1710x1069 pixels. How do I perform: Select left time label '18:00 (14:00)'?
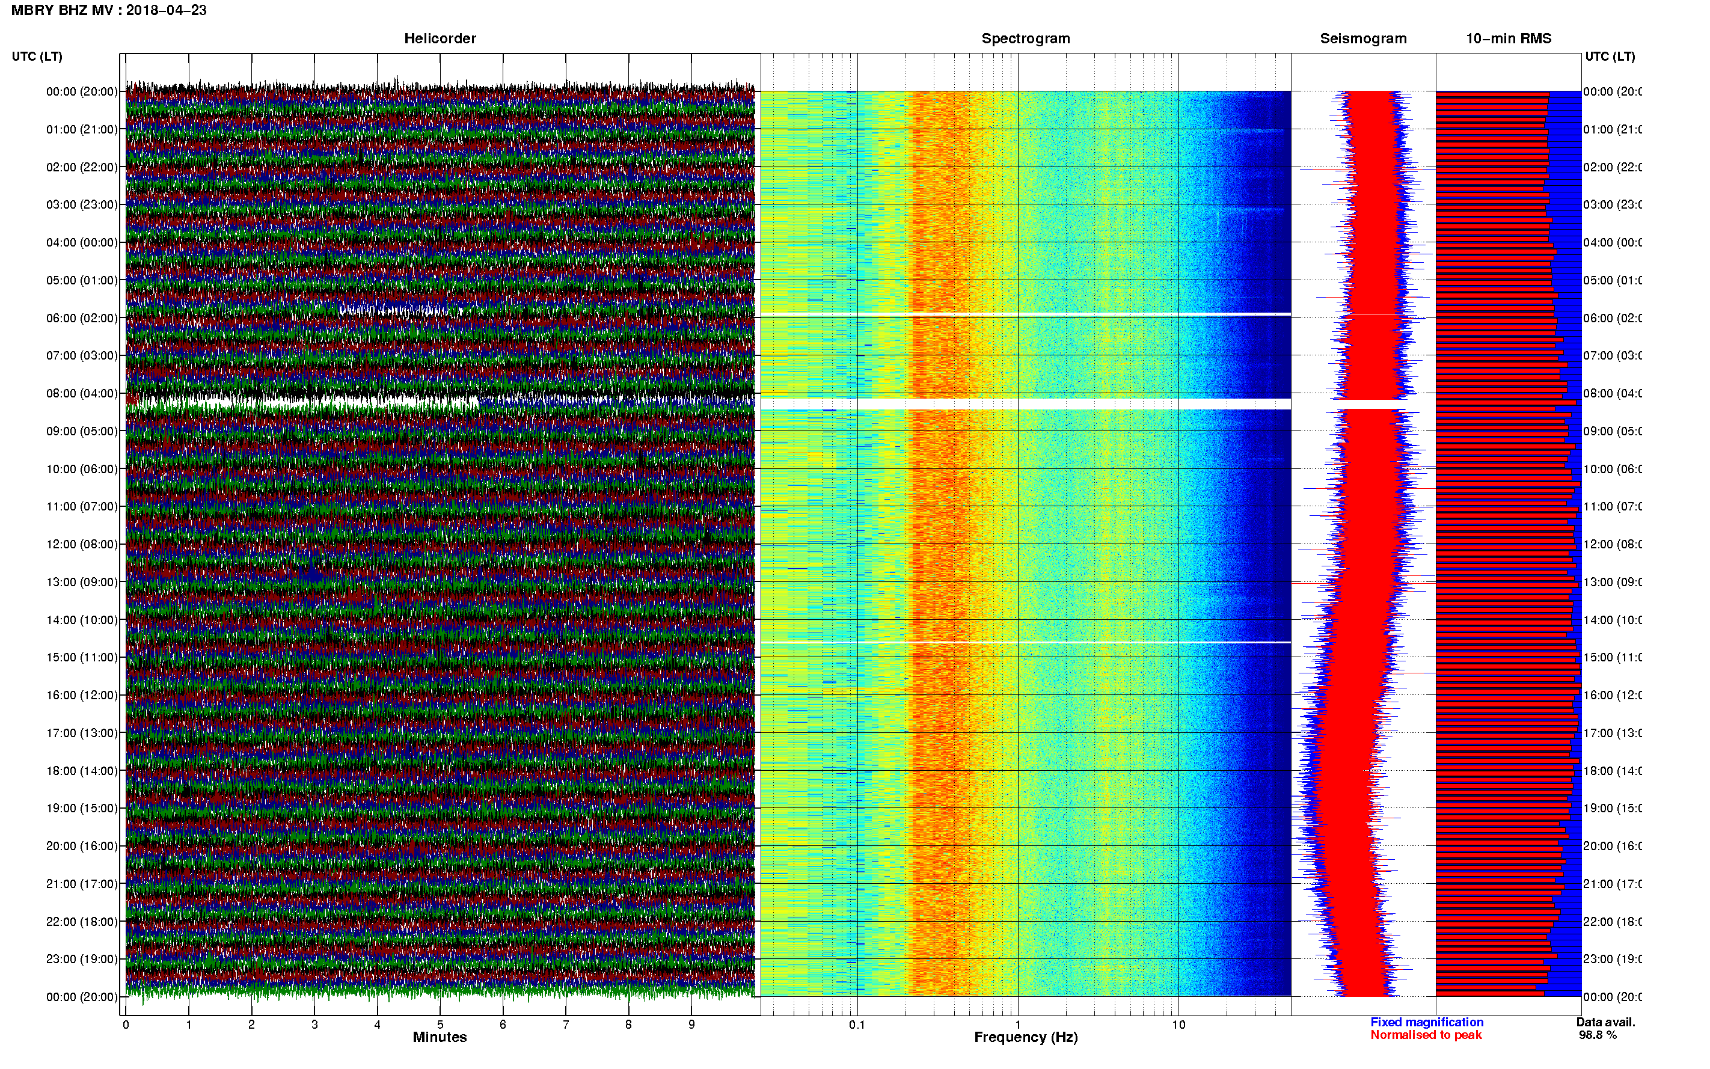pos(82,771)
